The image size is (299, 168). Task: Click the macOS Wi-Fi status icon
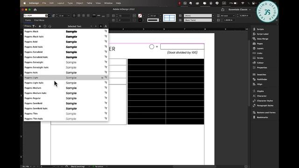pos(242,3)
